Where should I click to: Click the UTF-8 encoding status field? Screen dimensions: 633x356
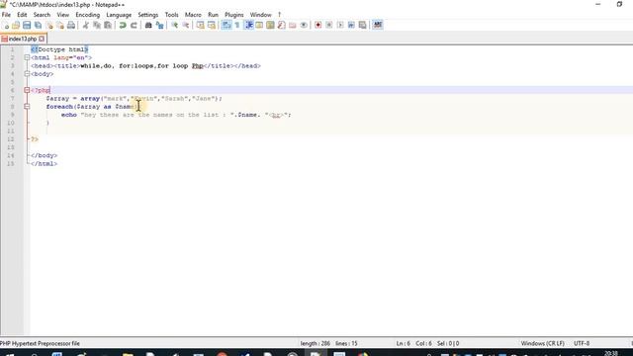pos(582,343)
